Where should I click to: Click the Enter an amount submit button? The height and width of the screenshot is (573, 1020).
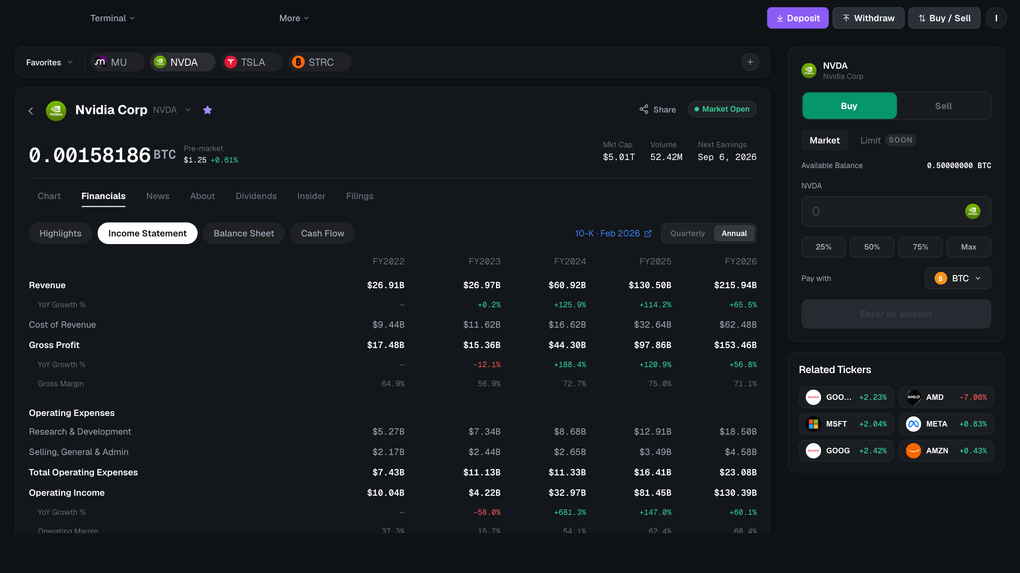pyautogui.click(x=896, y=314)
